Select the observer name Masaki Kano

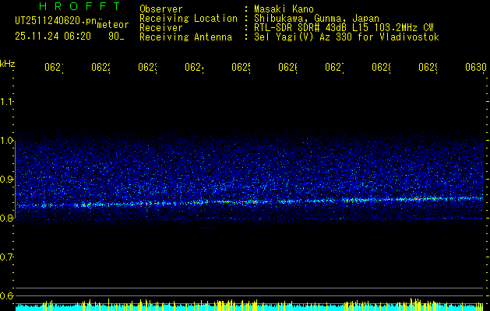click(x=284, y=9)
